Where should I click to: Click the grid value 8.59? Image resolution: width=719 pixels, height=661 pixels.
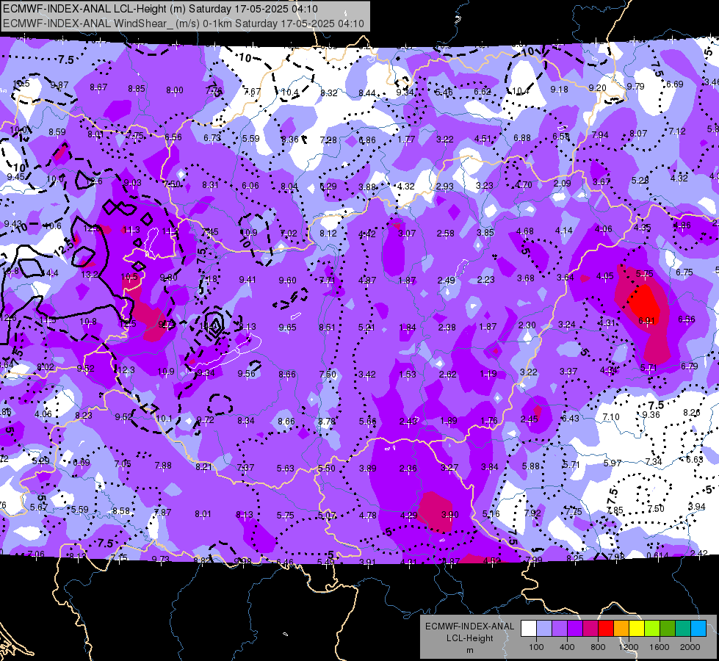tap(57, 132)
